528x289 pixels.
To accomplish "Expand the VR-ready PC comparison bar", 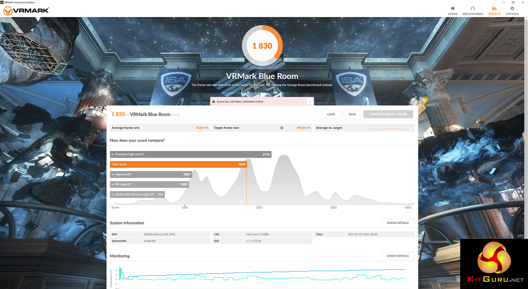I will point(113,184).
